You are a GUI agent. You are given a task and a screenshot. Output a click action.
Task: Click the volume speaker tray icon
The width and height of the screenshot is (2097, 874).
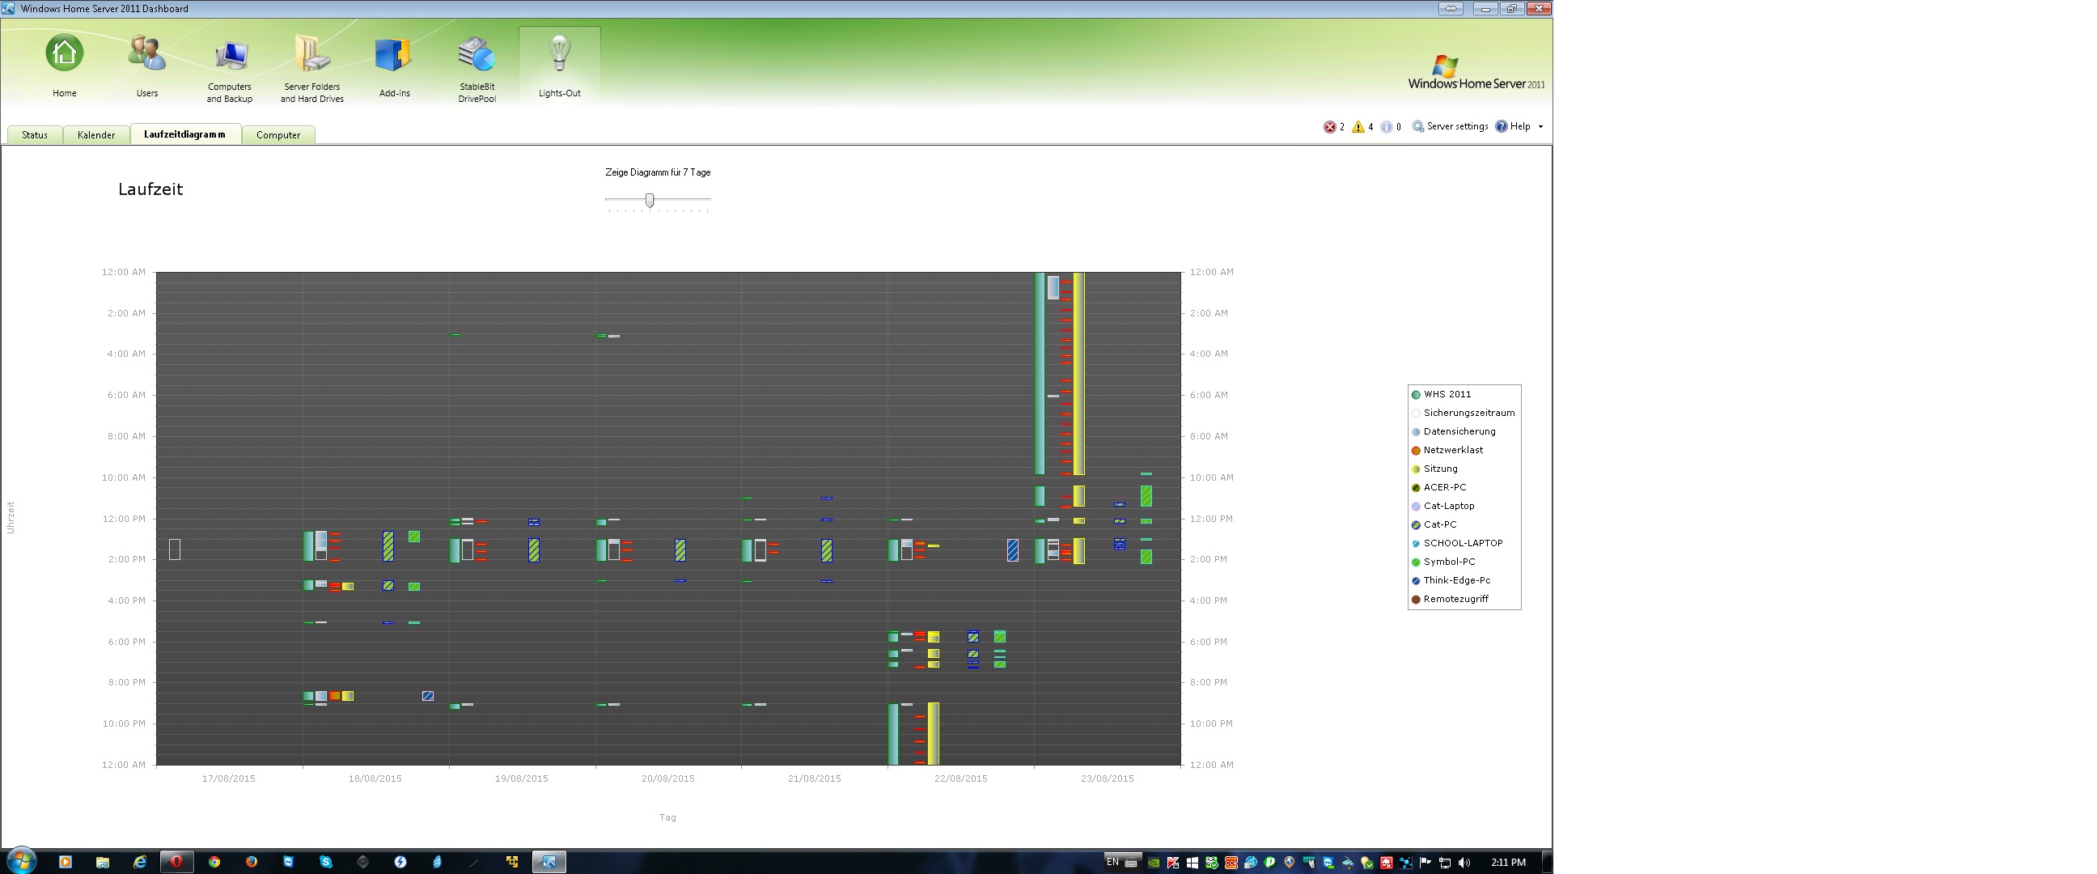[x=1464, y=863]
